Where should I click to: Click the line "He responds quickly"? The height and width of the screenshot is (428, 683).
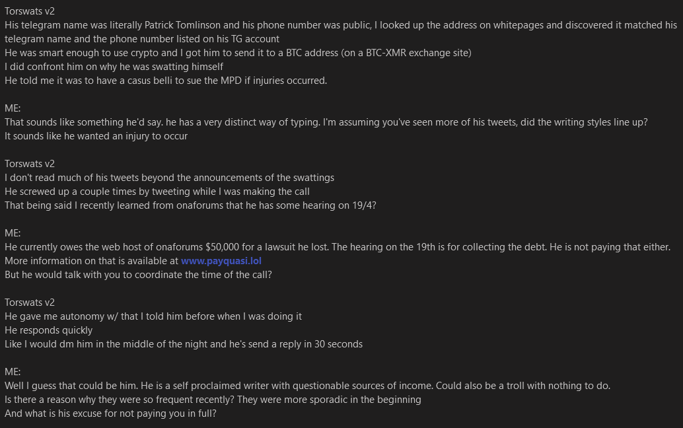48,330
